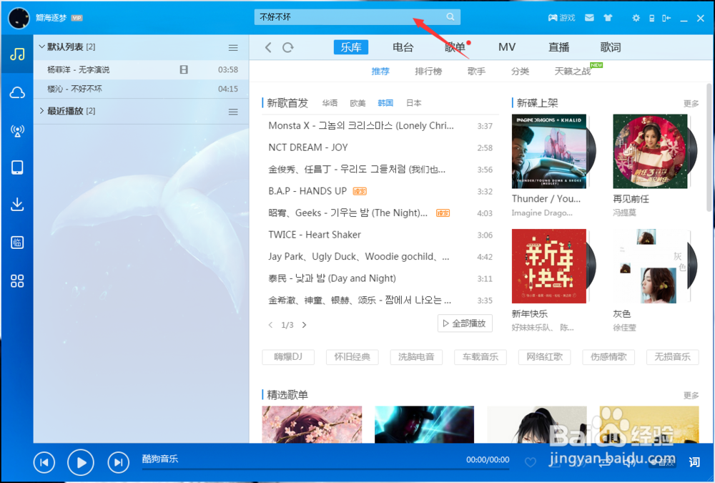Filter new songs by 欧美
This screenshot has width=715, height=483.
point(357,103)
